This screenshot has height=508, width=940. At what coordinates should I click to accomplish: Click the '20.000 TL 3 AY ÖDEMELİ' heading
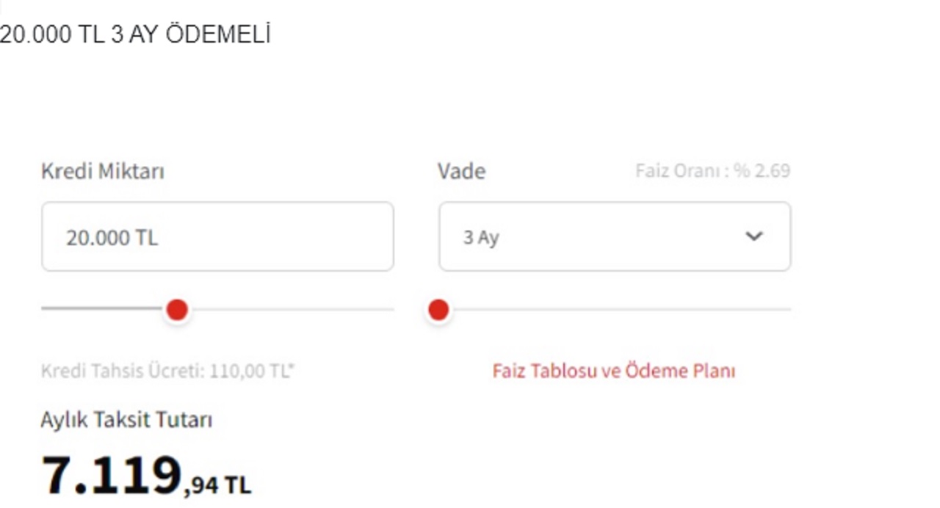point(136,35)
